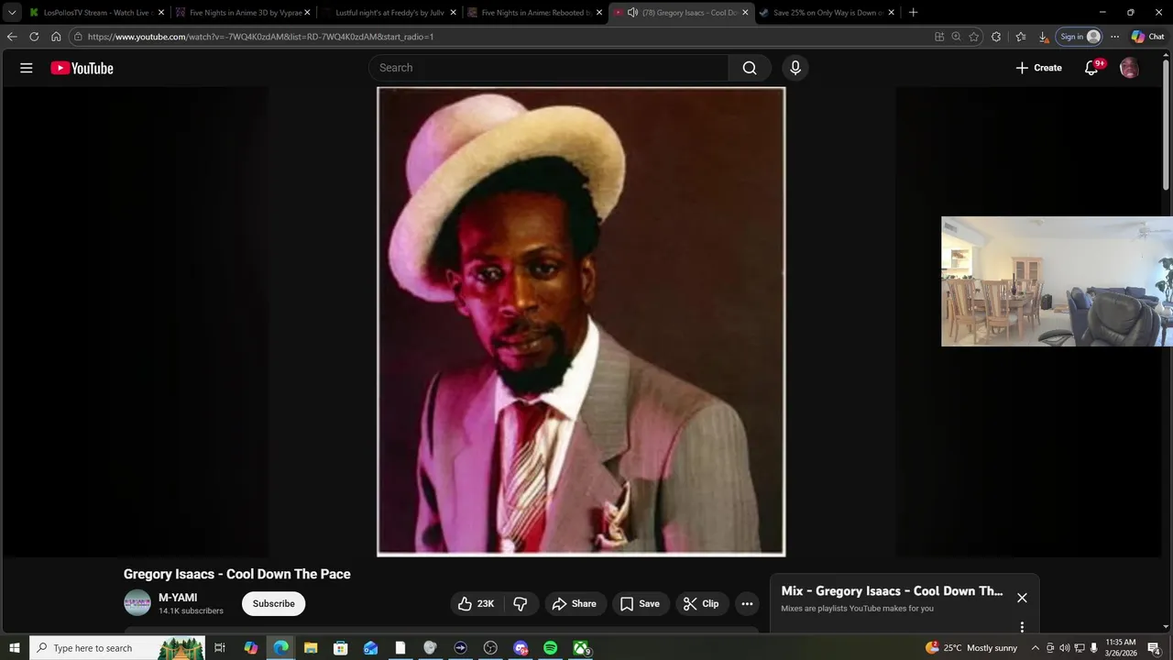Image resolution: width=1173 pixels, height=660 pixels.
Task: Start voice search with microphone icon
Action: pyautogui.click(x=795, y=68)
